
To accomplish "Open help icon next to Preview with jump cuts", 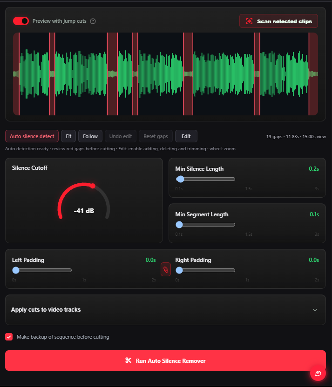I will point(93,21).
